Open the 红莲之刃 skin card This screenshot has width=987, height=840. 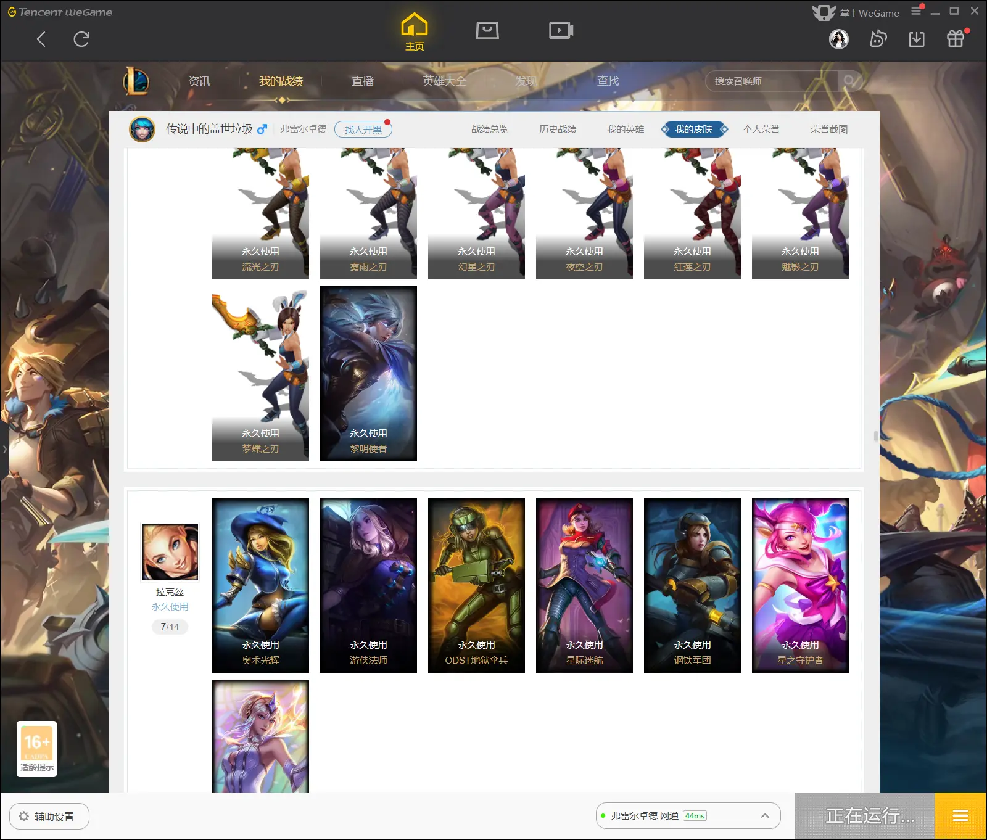click(x=692, y=213)
